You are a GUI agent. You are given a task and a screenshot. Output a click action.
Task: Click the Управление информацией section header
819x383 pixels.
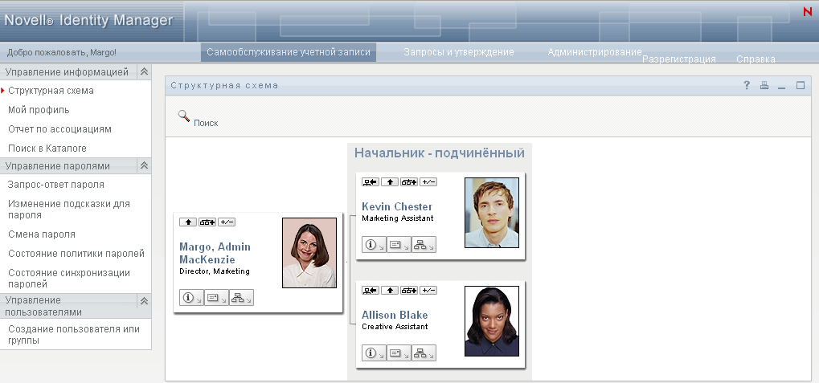click(x=76, y=72)
